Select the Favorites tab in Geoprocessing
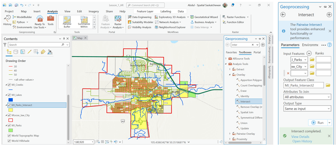The image size is (336, 147). [x=231, y=52]
